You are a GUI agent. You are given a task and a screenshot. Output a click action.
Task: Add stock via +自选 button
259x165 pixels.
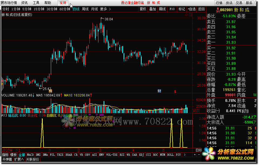pos(192,9)
